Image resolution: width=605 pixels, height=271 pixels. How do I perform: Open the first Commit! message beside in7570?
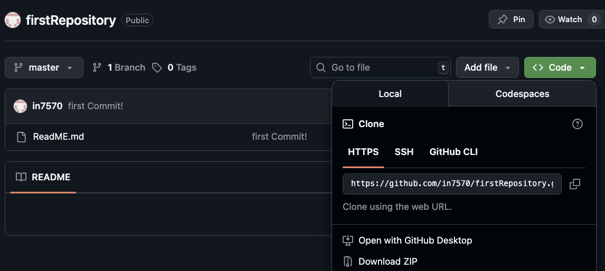(x=96, y=106)
